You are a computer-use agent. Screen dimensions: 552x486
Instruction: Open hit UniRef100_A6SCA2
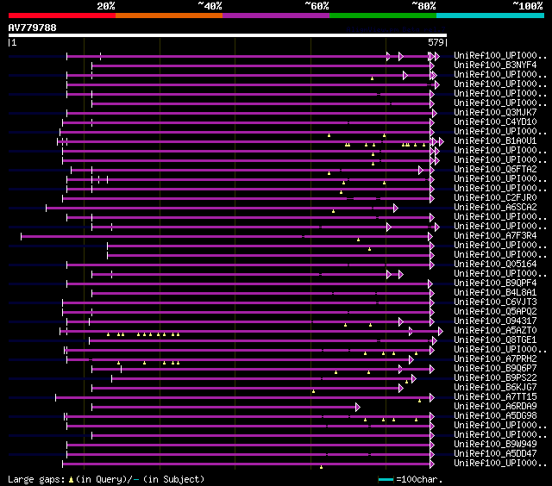[x=495, y=208]
